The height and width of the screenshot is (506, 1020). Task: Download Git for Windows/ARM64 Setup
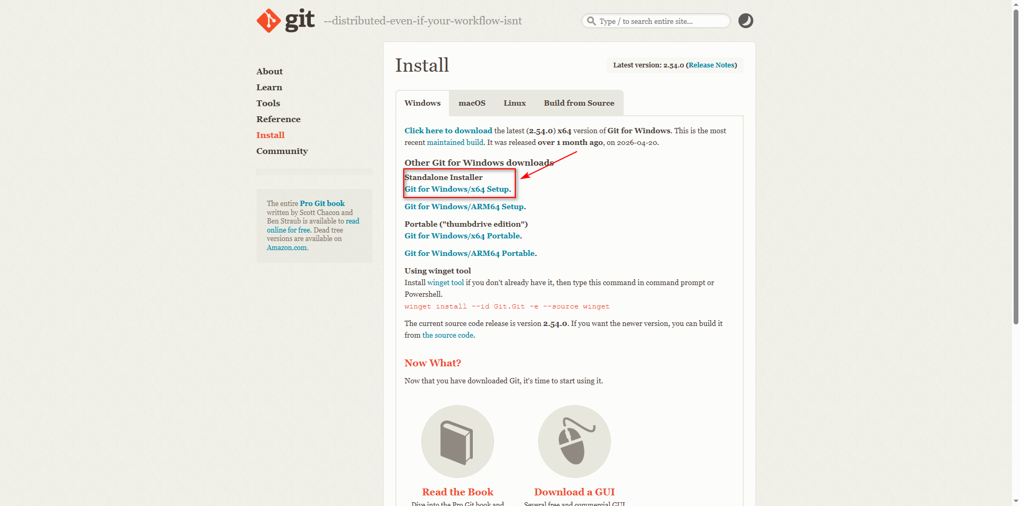[464, 207]
